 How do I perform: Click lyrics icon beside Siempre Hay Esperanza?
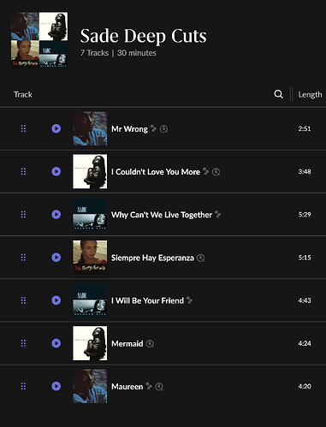201,258
